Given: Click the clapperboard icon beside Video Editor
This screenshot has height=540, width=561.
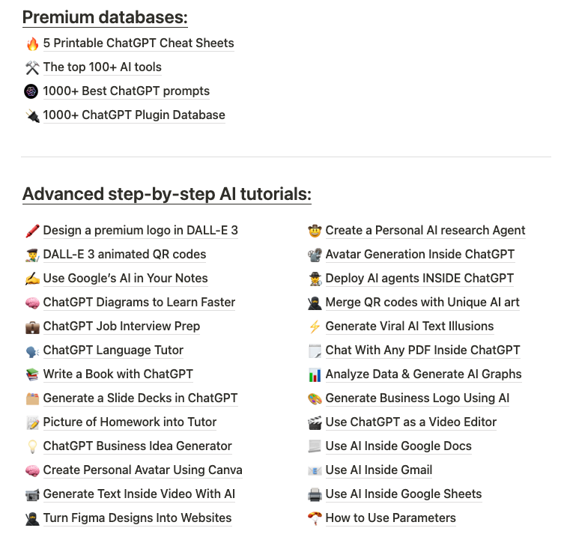Looking at the screenshot, I should coord(315,422).
